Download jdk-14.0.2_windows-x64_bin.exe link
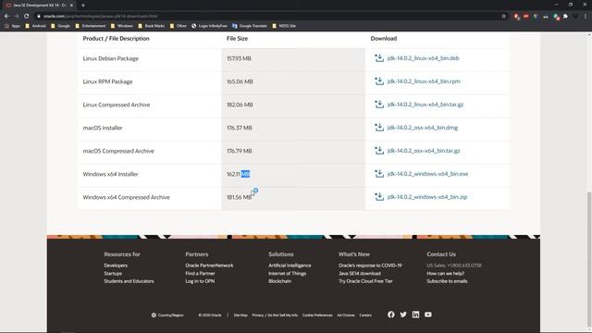Image resolution: width=592 pixels, height=333 pixels. coord(427,174)
